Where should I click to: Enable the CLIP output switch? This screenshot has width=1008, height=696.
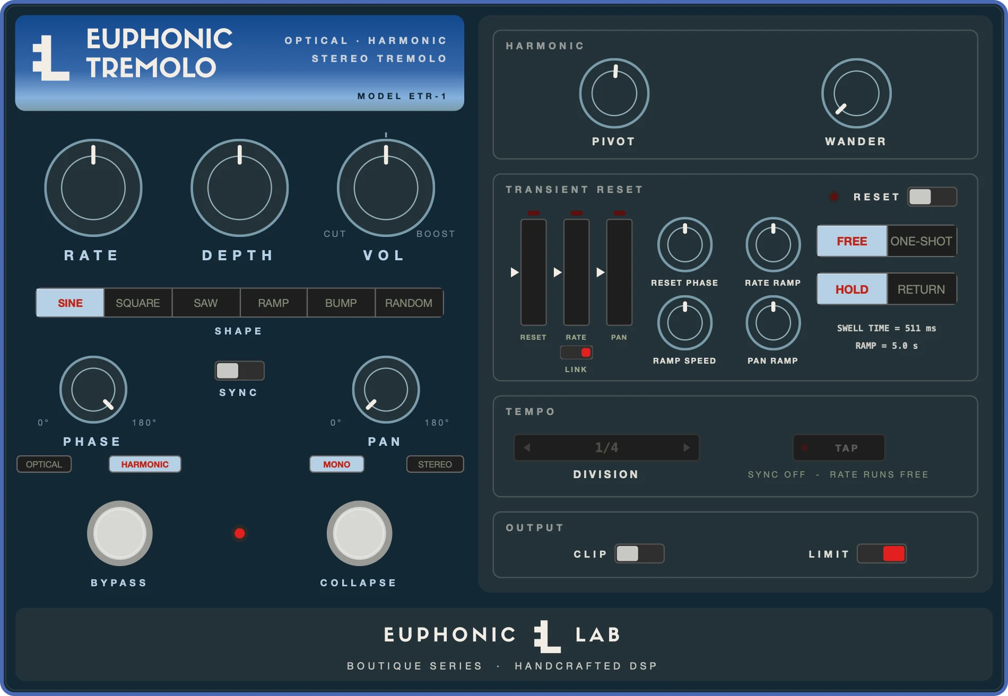point(640,553)
